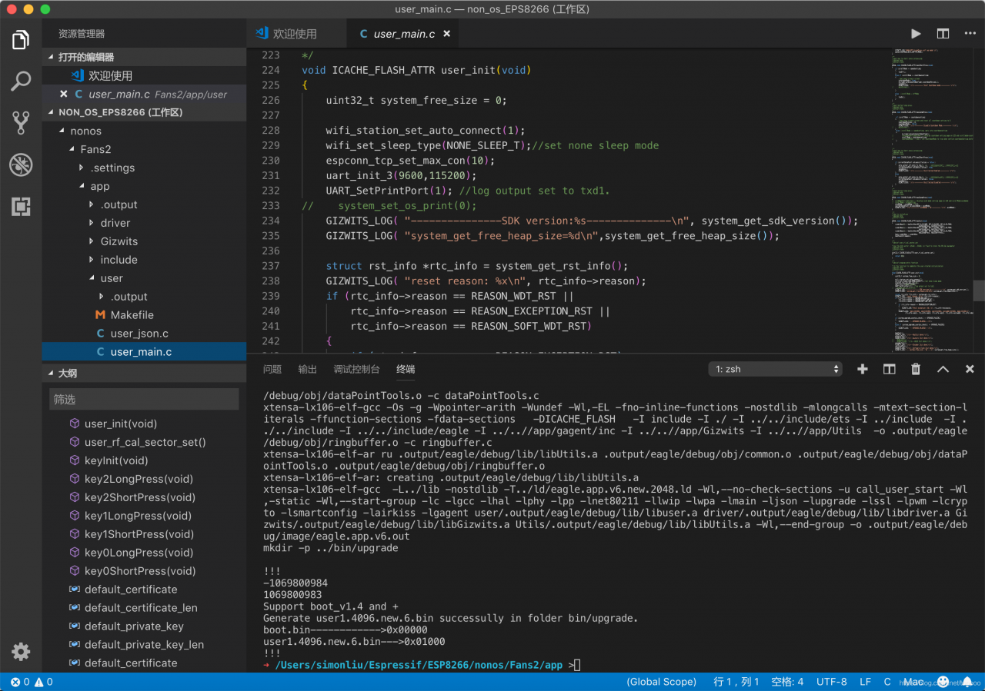The height and width of the screenshot is (691, 985).
Task: Open the Source Control view icon
Action: point(21,123)
